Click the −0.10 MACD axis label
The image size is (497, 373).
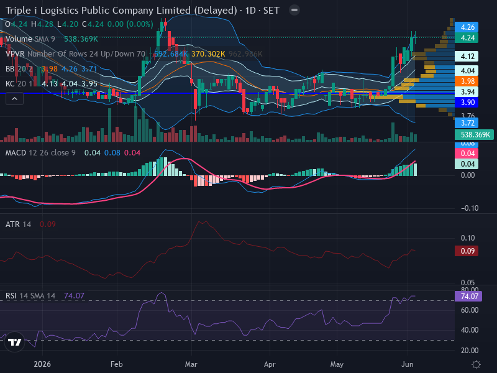pos(470,208)
